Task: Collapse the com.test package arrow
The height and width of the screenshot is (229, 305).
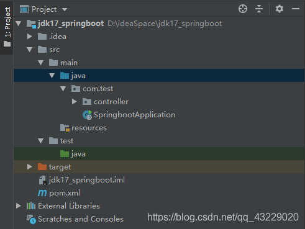Action: [x=63, y=89]
